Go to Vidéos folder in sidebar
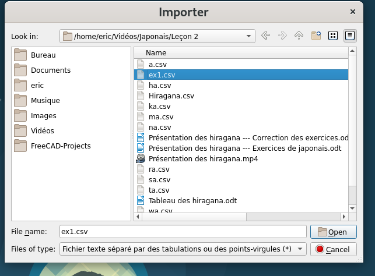 point(43,130)
